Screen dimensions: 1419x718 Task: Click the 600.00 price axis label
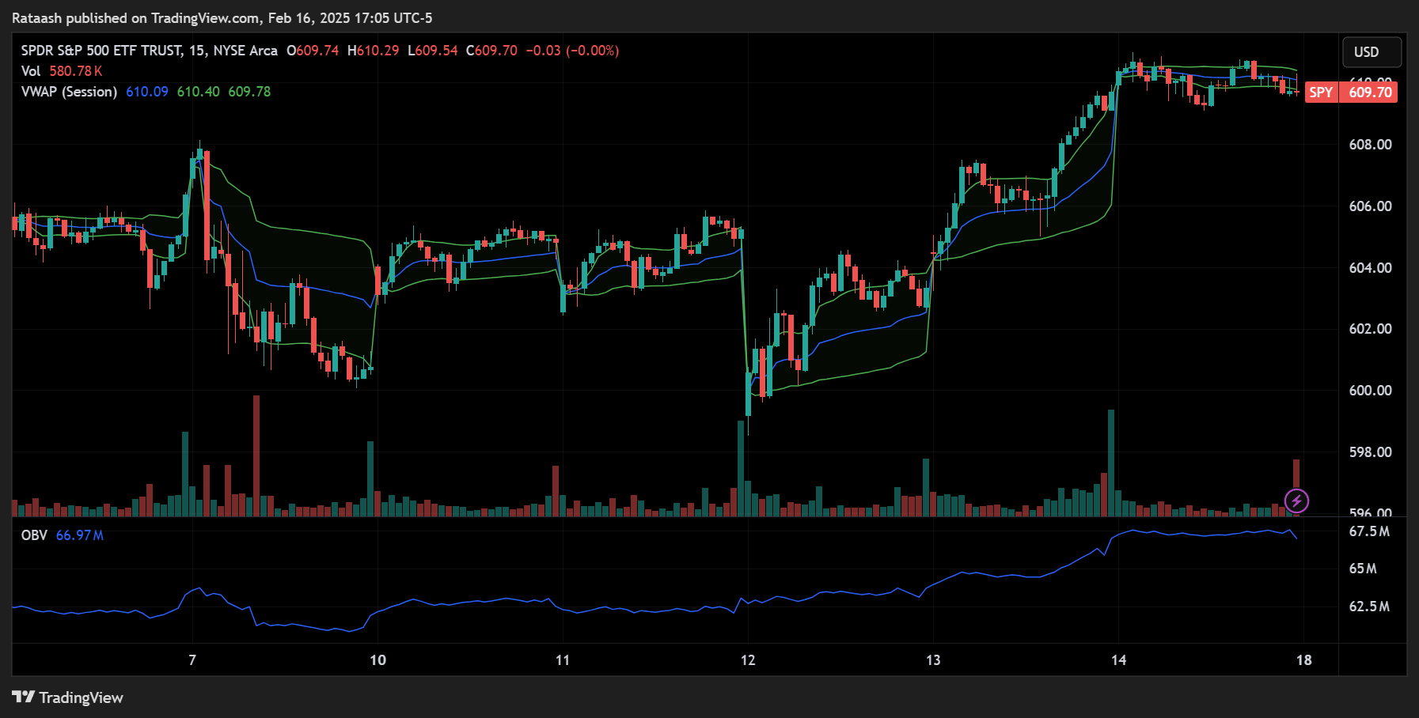tap(1371, 391)
